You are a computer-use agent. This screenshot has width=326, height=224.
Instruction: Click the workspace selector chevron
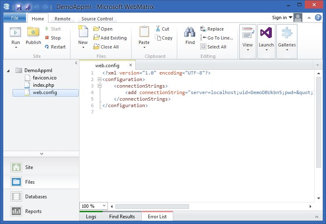(x=42, y=154)
